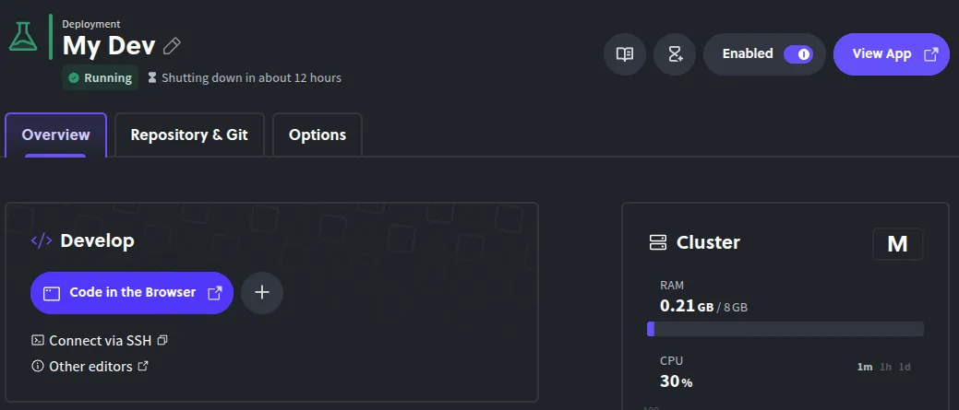Switch CPU chart to 1d range
Image resolution: width=959 pixels, height=410 pixels.
[905, 367]
